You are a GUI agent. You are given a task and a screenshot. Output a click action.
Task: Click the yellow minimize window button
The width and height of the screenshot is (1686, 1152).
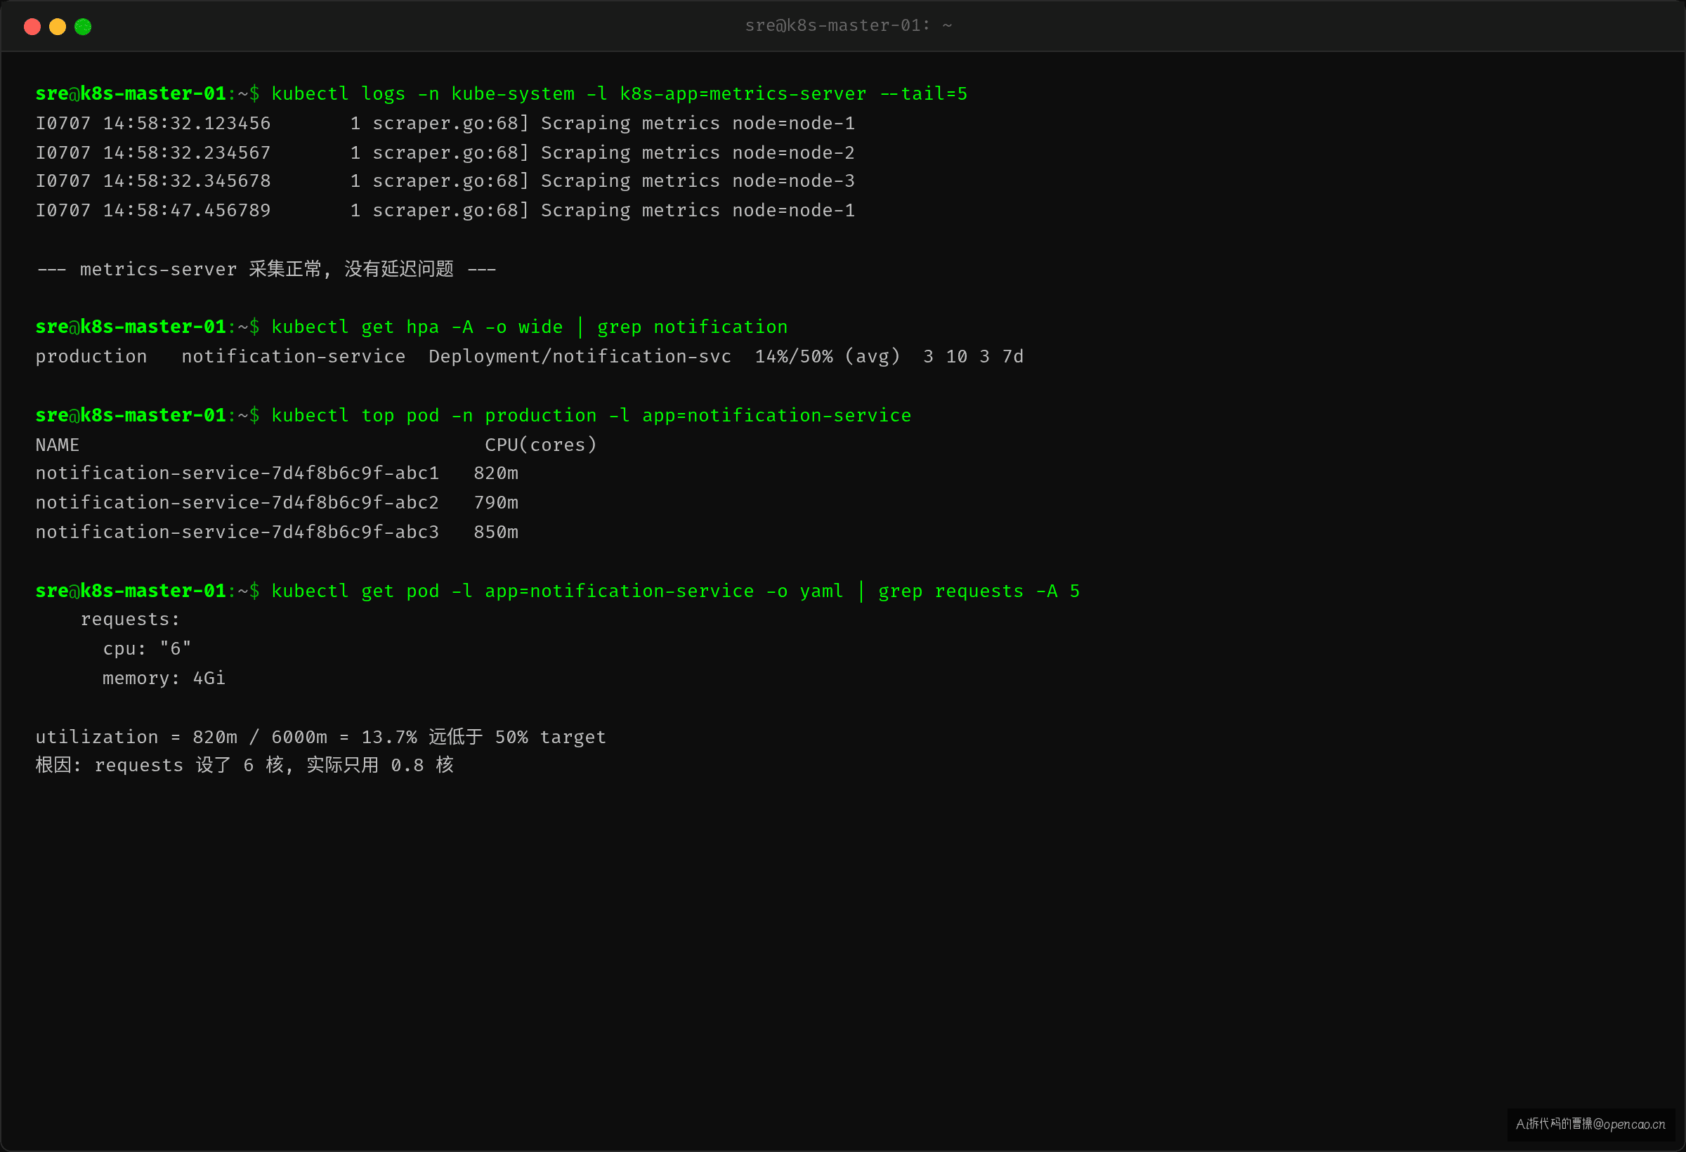click(x=58, y=27)
